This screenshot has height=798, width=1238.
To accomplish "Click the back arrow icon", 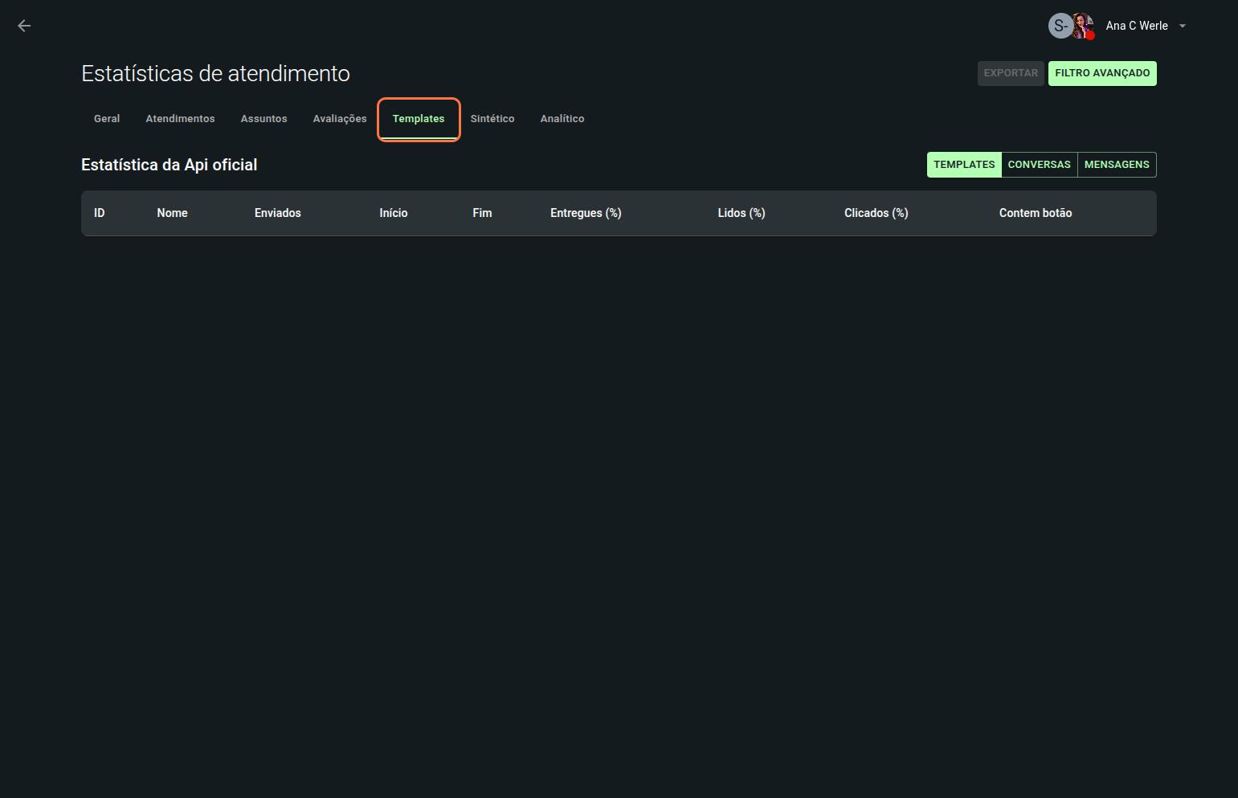I will pyautogui.click(x=24, y=26).
